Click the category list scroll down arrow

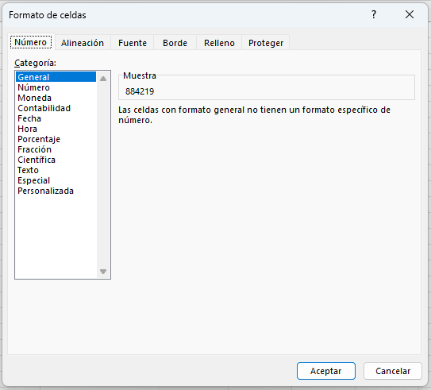point(103,272)
